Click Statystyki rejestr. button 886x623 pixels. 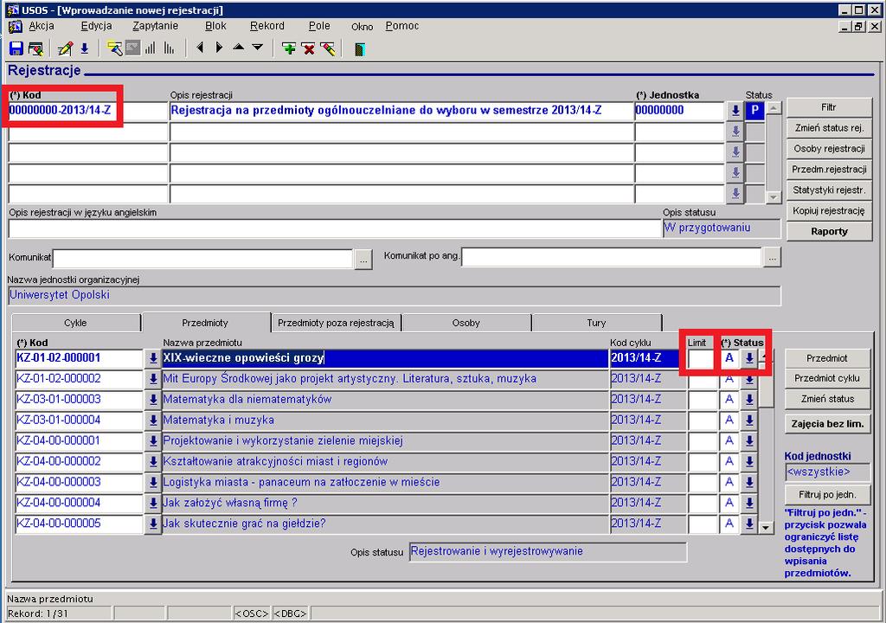point(829,190)
